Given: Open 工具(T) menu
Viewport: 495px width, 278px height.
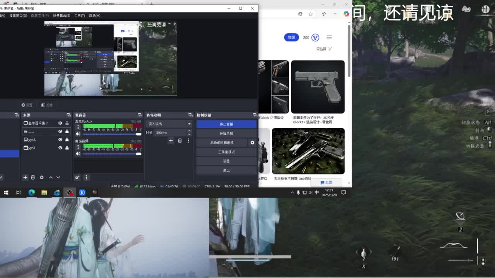Looking at the screenshot, I should tap(79, 15).
